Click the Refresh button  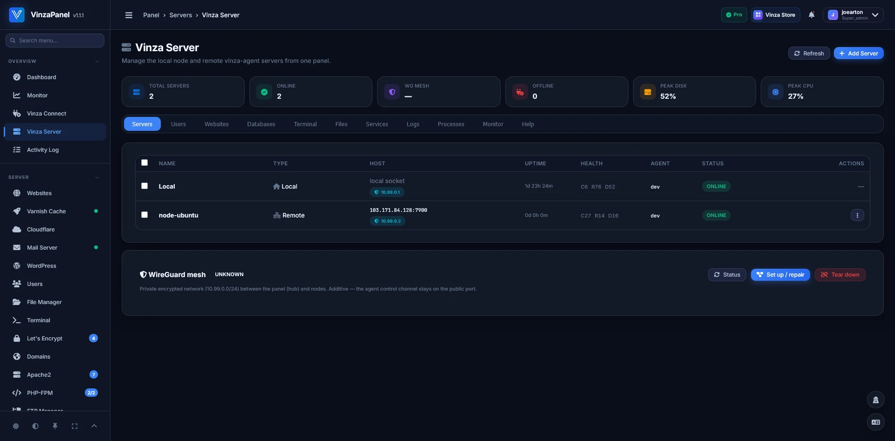809,53
